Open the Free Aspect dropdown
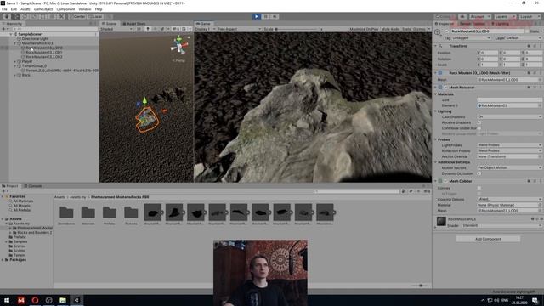The image size is (544, 306). click(x=239, y=29)
